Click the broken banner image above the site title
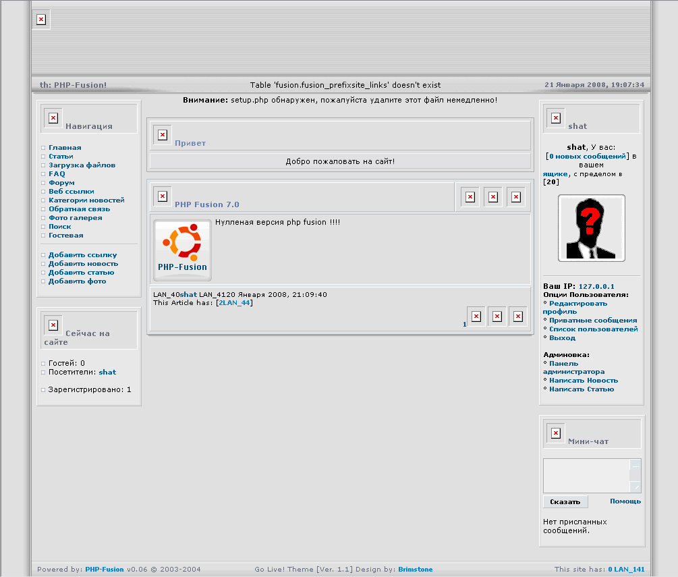The width and height of the screenshot is (678, 577). click(x=41, y=20)
